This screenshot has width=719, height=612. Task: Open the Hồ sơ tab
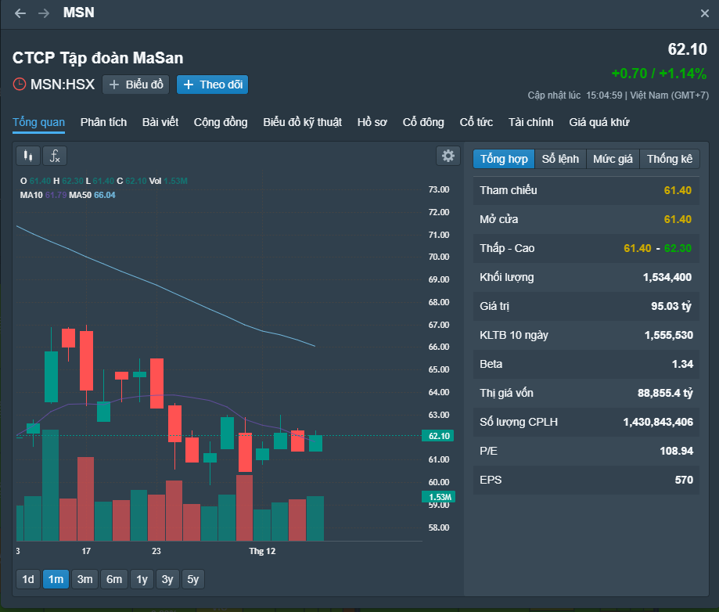tap(372, 123)
